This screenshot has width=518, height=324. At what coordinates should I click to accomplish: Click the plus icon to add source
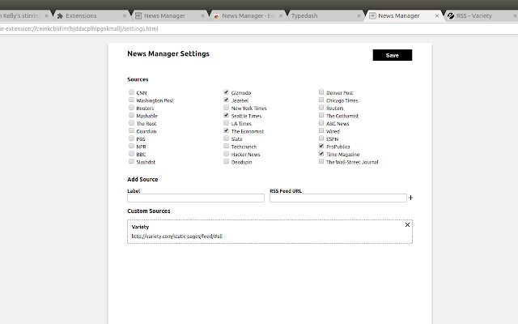click(410, 198)
